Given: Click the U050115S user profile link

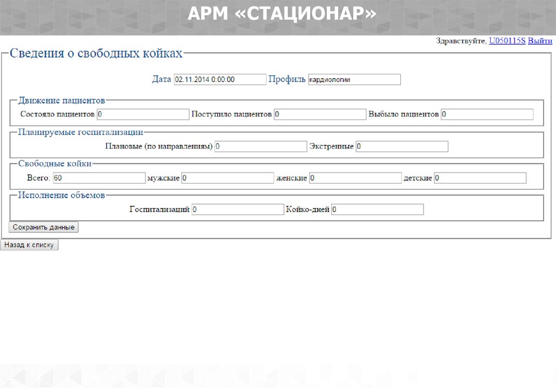Looking at the screenshot, I should (x=507, y=41).
